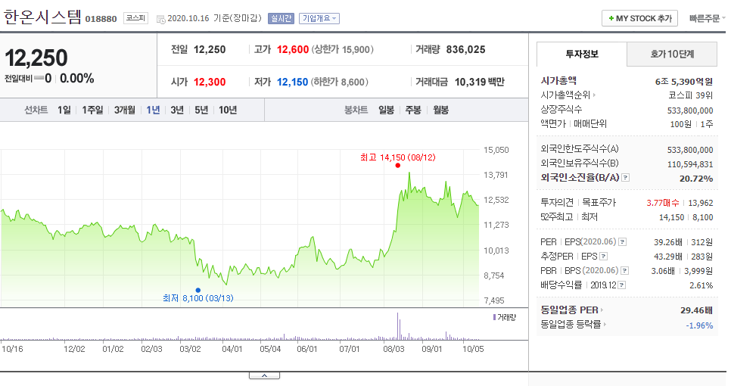This screenshot has width=731, height=386.
Task: Click help icon next to 추정PER EPS
Action: (603, 257)
